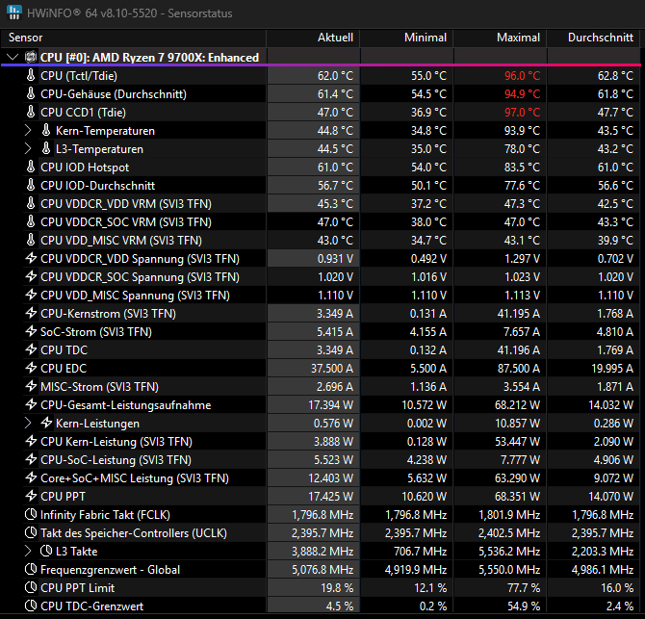Click clock icon of CPU TDC-Grenzwert

click(x=31, y=606)
